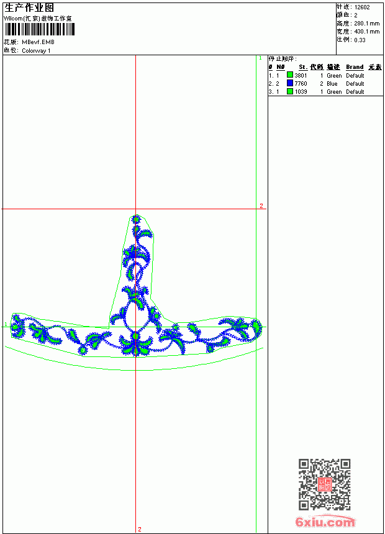Click the red marker 2 at bottom
This screenshot has width=385, height=534.
[139, 529]
